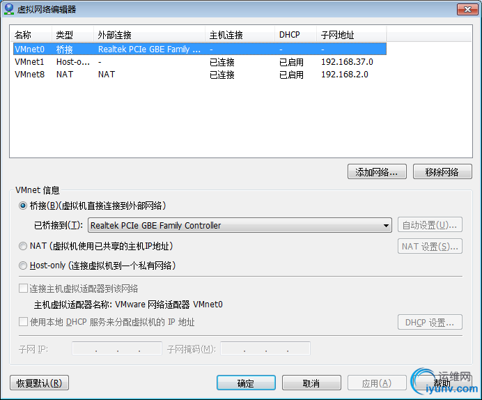Click the 子网掩码 input field

tap(265, 348)
